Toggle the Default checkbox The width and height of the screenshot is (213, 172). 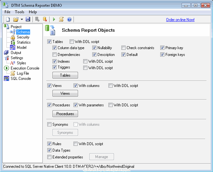[x=123, y=55]
